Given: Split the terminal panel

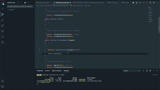Looking at the screenshot, I should pyautogui.click(x=147, y=70).
